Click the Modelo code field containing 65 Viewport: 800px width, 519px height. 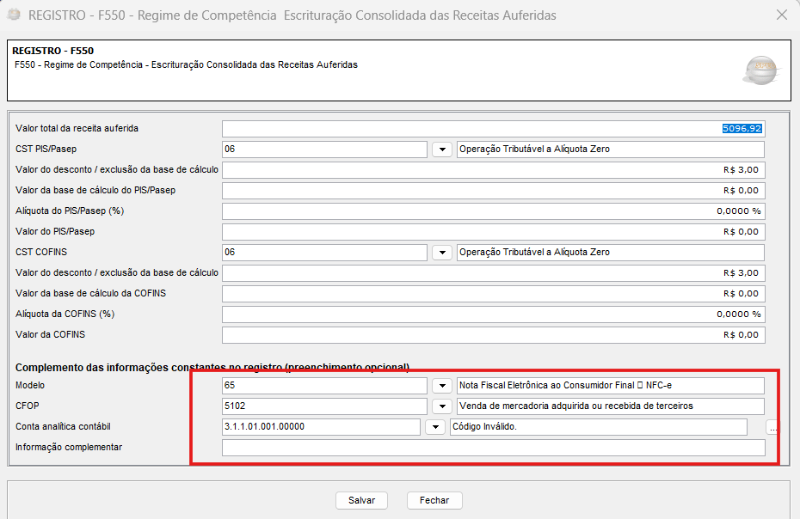click(x=324, y=386)
